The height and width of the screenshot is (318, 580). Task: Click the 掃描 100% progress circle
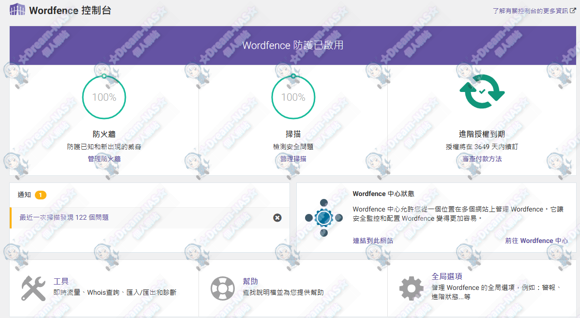click(293, 97)
